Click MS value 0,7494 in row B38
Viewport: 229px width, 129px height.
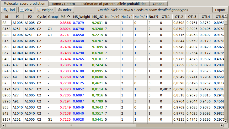pos(65,47)
